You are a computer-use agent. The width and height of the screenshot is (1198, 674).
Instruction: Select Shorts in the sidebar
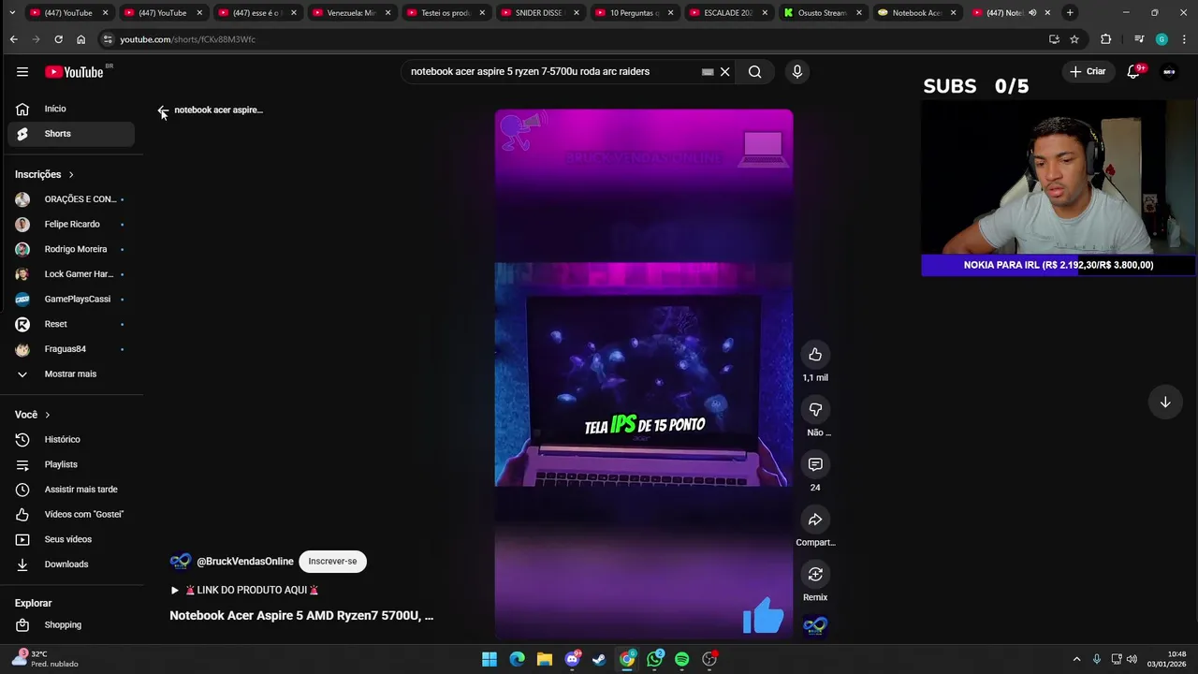tap(70, 134)
